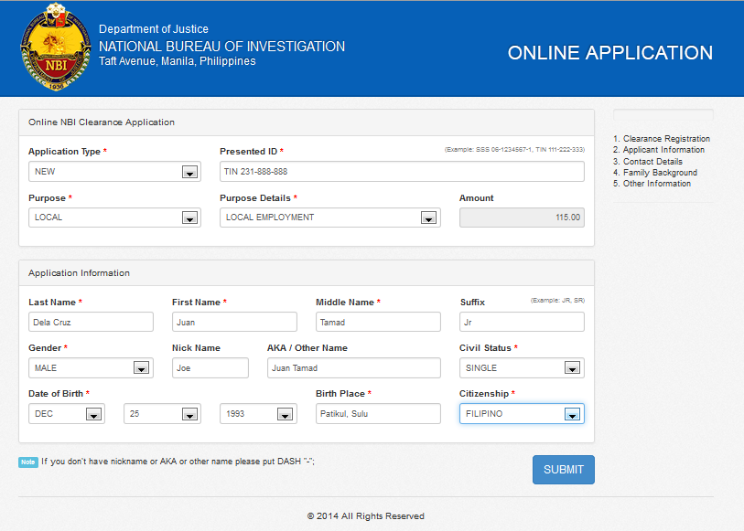The width and height of the screenshot is (744, 531).
Task: Click the NBI seal logo
Action: click(x=56, y=47)
